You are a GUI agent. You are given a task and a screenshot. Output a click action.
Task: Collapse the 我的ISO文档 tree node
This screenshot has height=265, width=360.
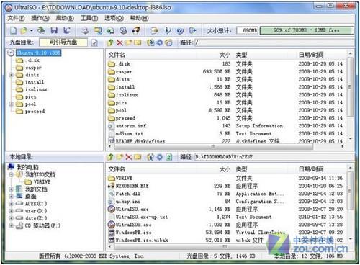tap(11, 174)
